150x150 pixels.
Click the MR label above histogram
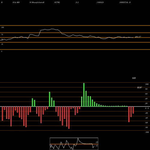point(134,78)
